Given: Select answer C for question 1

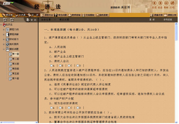Looking at the screenshot, I should 69,66.
